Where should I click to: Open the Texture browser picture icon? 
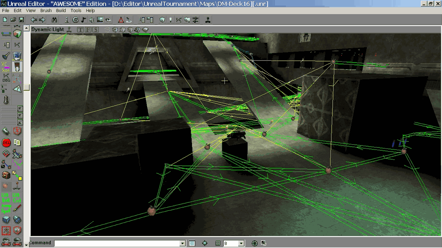tap(100, 20)
